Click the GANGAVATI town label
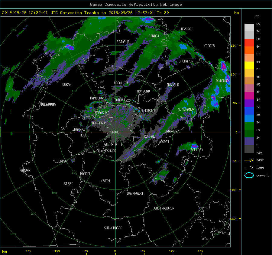This screenshot has height=255, width=272. [173, 131]
